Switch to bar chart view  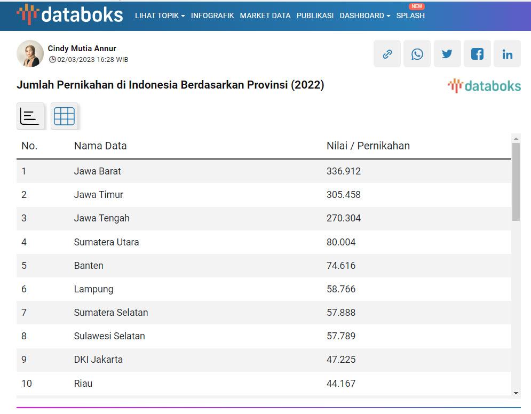(x=30, y=116)
